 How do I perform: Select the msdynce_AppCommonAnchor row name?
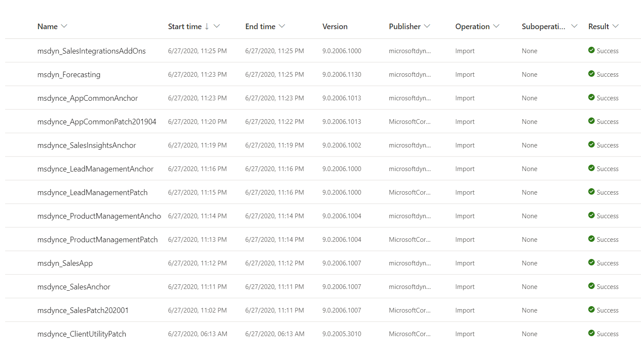coord(87,98)
